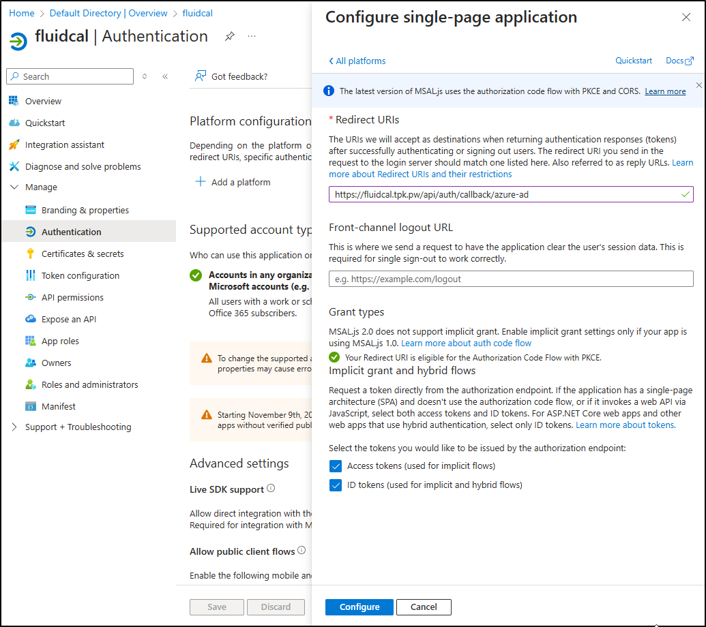Click the Diagnose and solve problems wrench icon
706x627 pixels.
point(14,166)
